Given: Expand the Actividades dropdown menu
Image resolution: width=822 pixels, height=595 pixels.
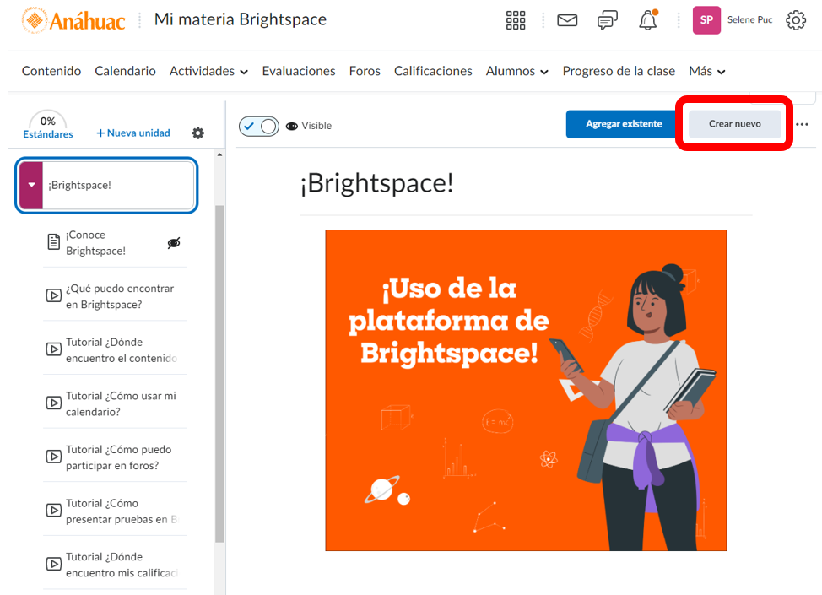Looking at the screenshot, I should tap(208, 72).
